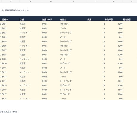Click ノート in row S018
This screenshot has height=113, width=137.
coord(63,99)
